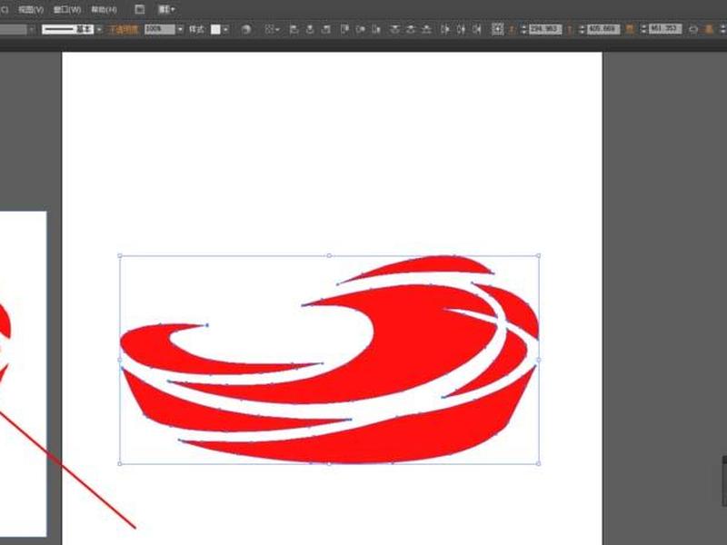The height and width of the screenshot is (545, 727).
Task: Open the 帮助(H) menu
Action: click(x=104, y=10)
